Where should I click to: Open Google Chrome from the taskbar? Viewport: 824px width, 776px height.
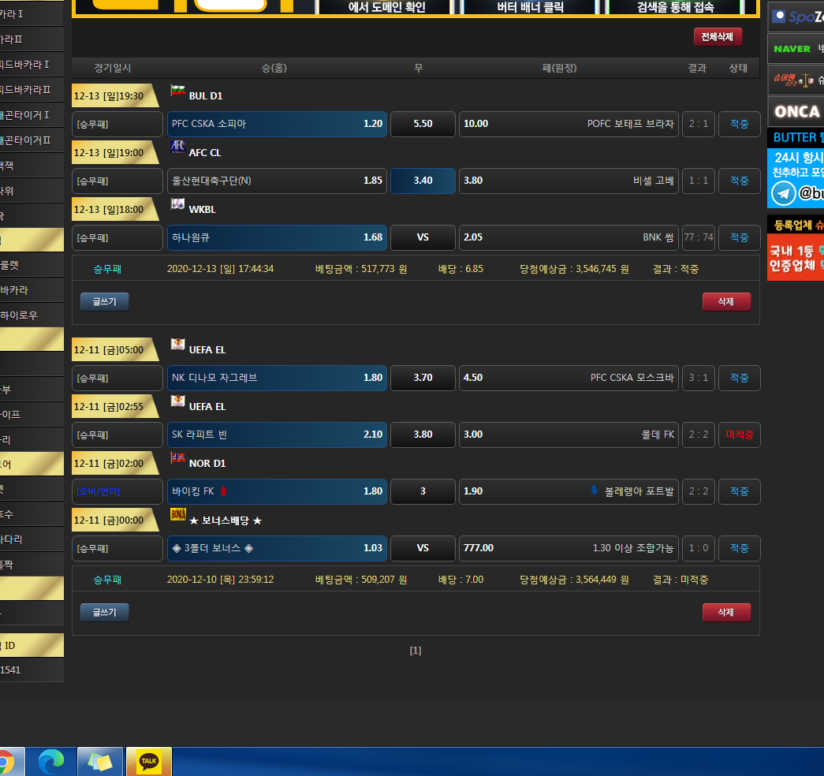click(5, 762)
